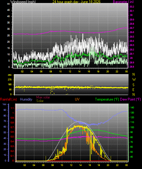The width and height of the screenshot is (142, 169).
Task: Select 20 on the blue humidity axis
Action: tap(5, 149)
